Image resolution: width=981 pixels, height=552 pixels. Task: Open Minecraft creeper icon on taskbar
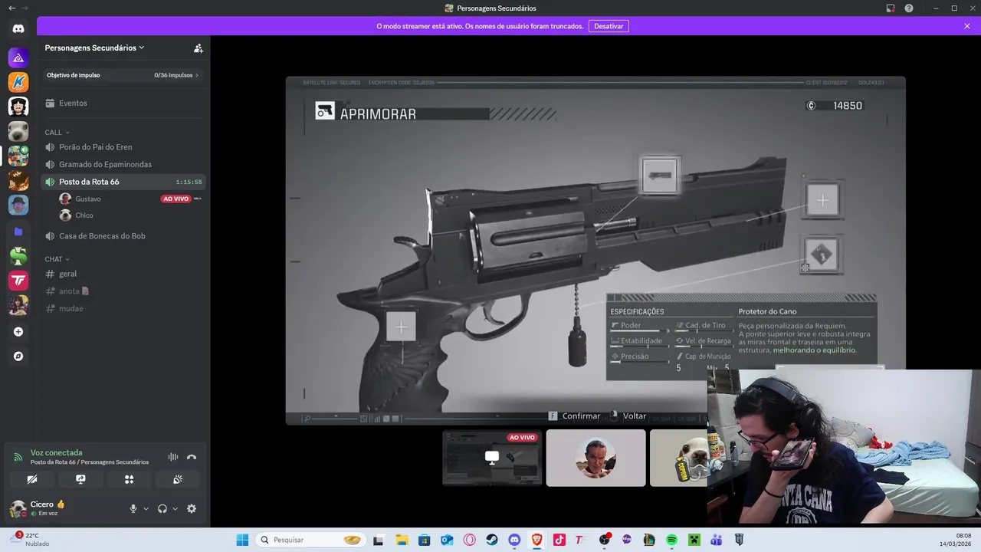694,540
